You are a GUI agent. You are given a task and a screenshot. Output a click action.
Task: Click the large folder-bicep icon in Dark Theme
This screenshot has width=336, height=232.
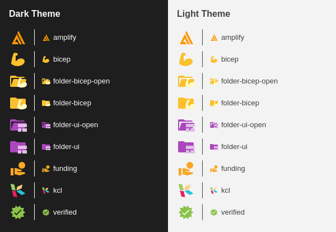(x=18, y=103)
